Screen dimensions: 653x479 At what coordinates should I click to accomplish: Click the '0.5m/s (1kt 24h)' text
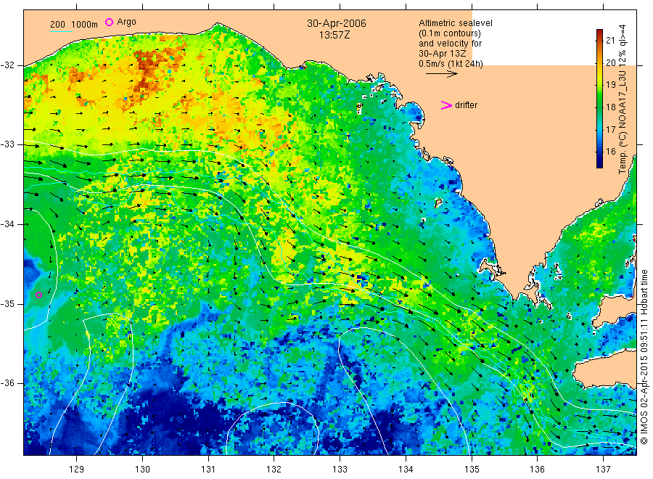click(451, 64)
